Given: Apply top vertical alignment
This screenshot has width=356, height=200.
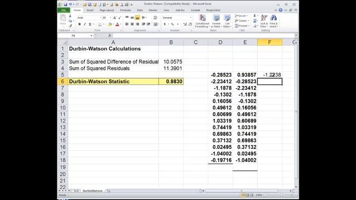Looking at the screenshot, I should (127, 17).
